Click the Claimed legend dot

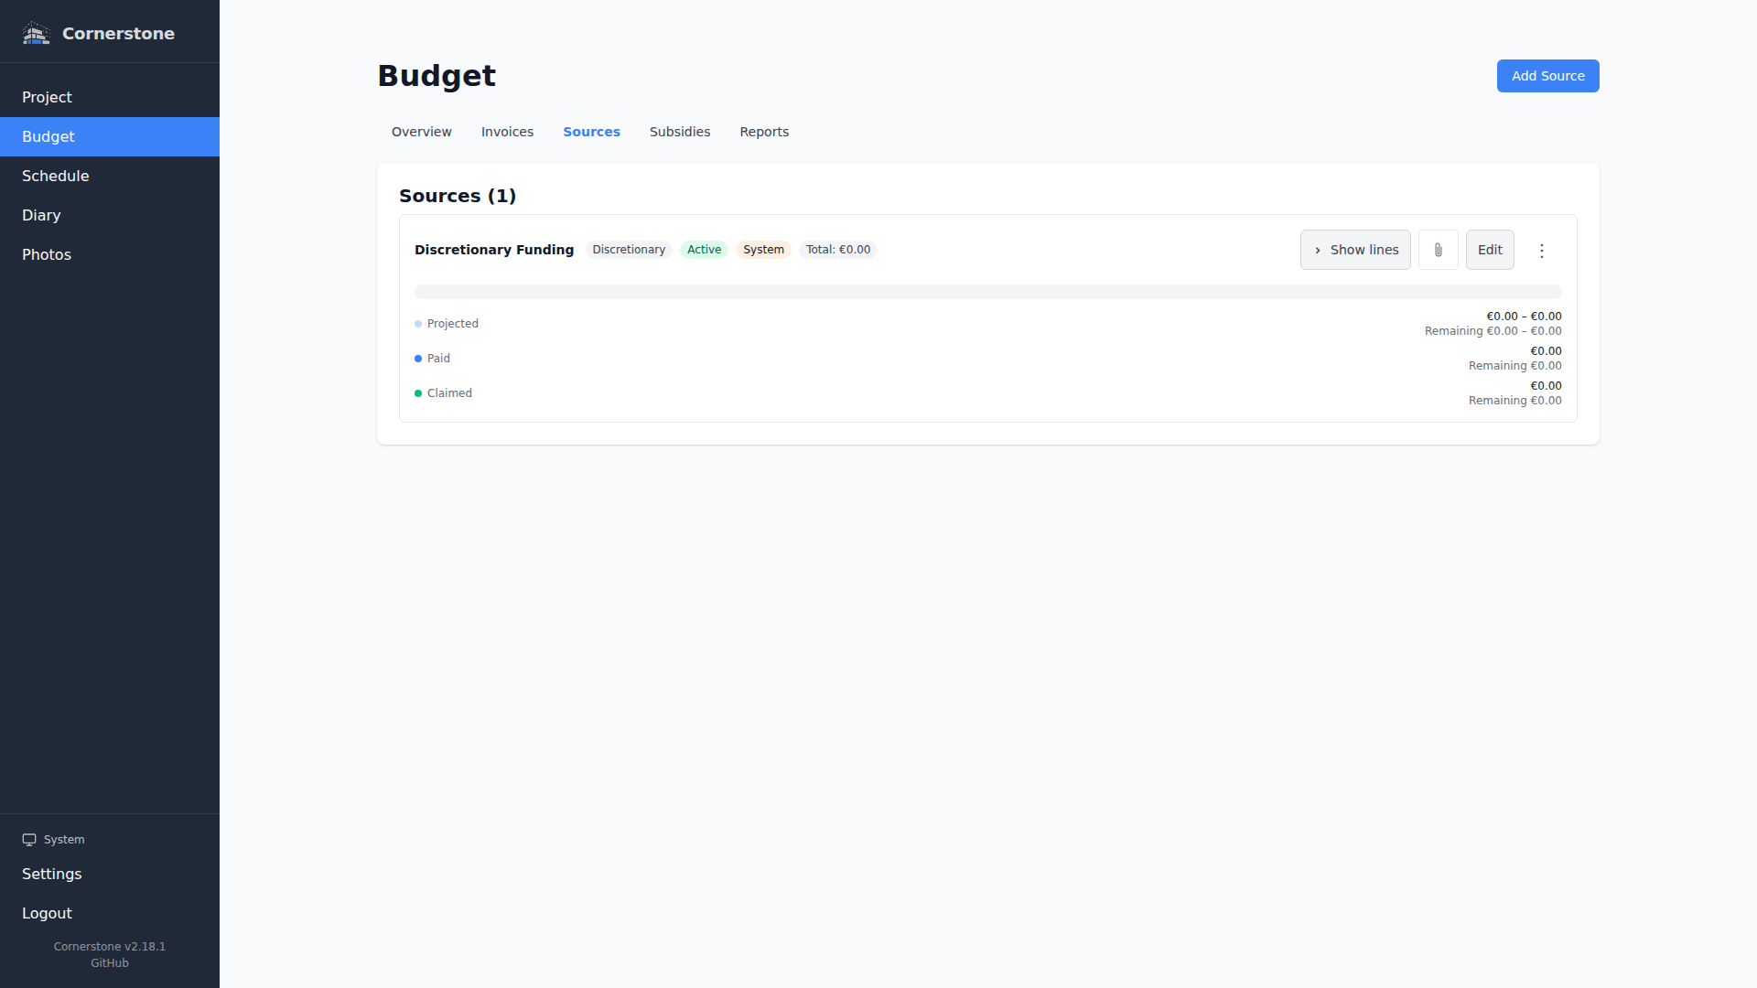(x=418, y=393)
